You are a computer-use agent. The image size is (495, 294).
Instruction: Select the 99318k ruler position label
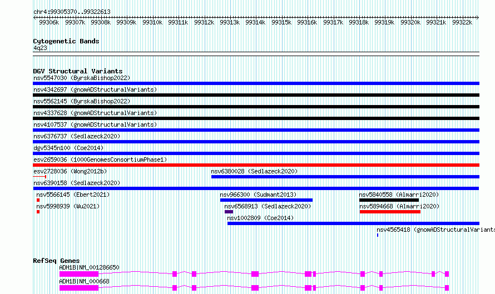click(359, 22)
